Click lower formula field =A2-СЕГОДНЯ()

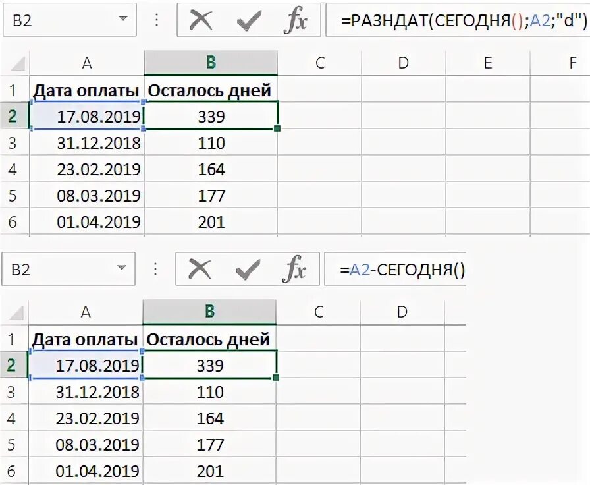tap(395, 269)
